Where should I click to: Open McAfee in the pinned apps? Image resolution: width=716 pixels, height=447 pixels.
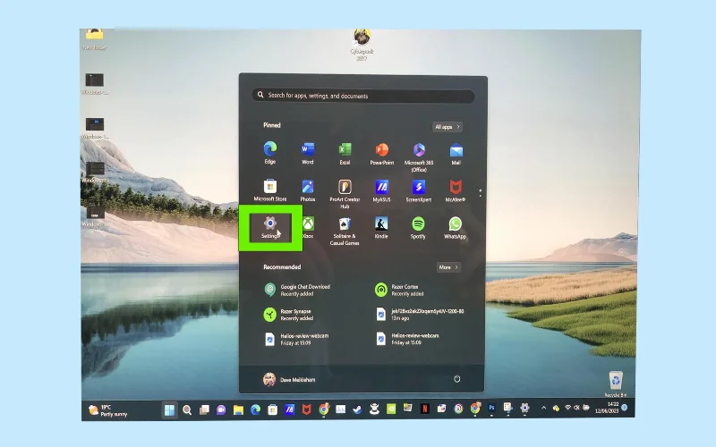[x=456, y=190]
